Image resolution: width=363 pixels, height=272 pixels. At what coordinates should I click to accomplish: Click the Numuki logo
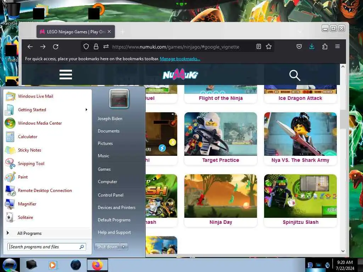180,74
